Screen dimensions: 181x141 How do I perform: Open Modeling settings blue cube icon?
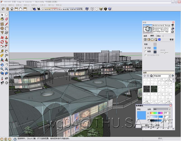159,39
